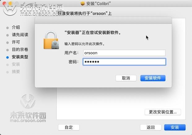The width and height of the screenshot is (192, 135).
Task: Select the 介绍 step in sidebar
Action: pos(16,27)
